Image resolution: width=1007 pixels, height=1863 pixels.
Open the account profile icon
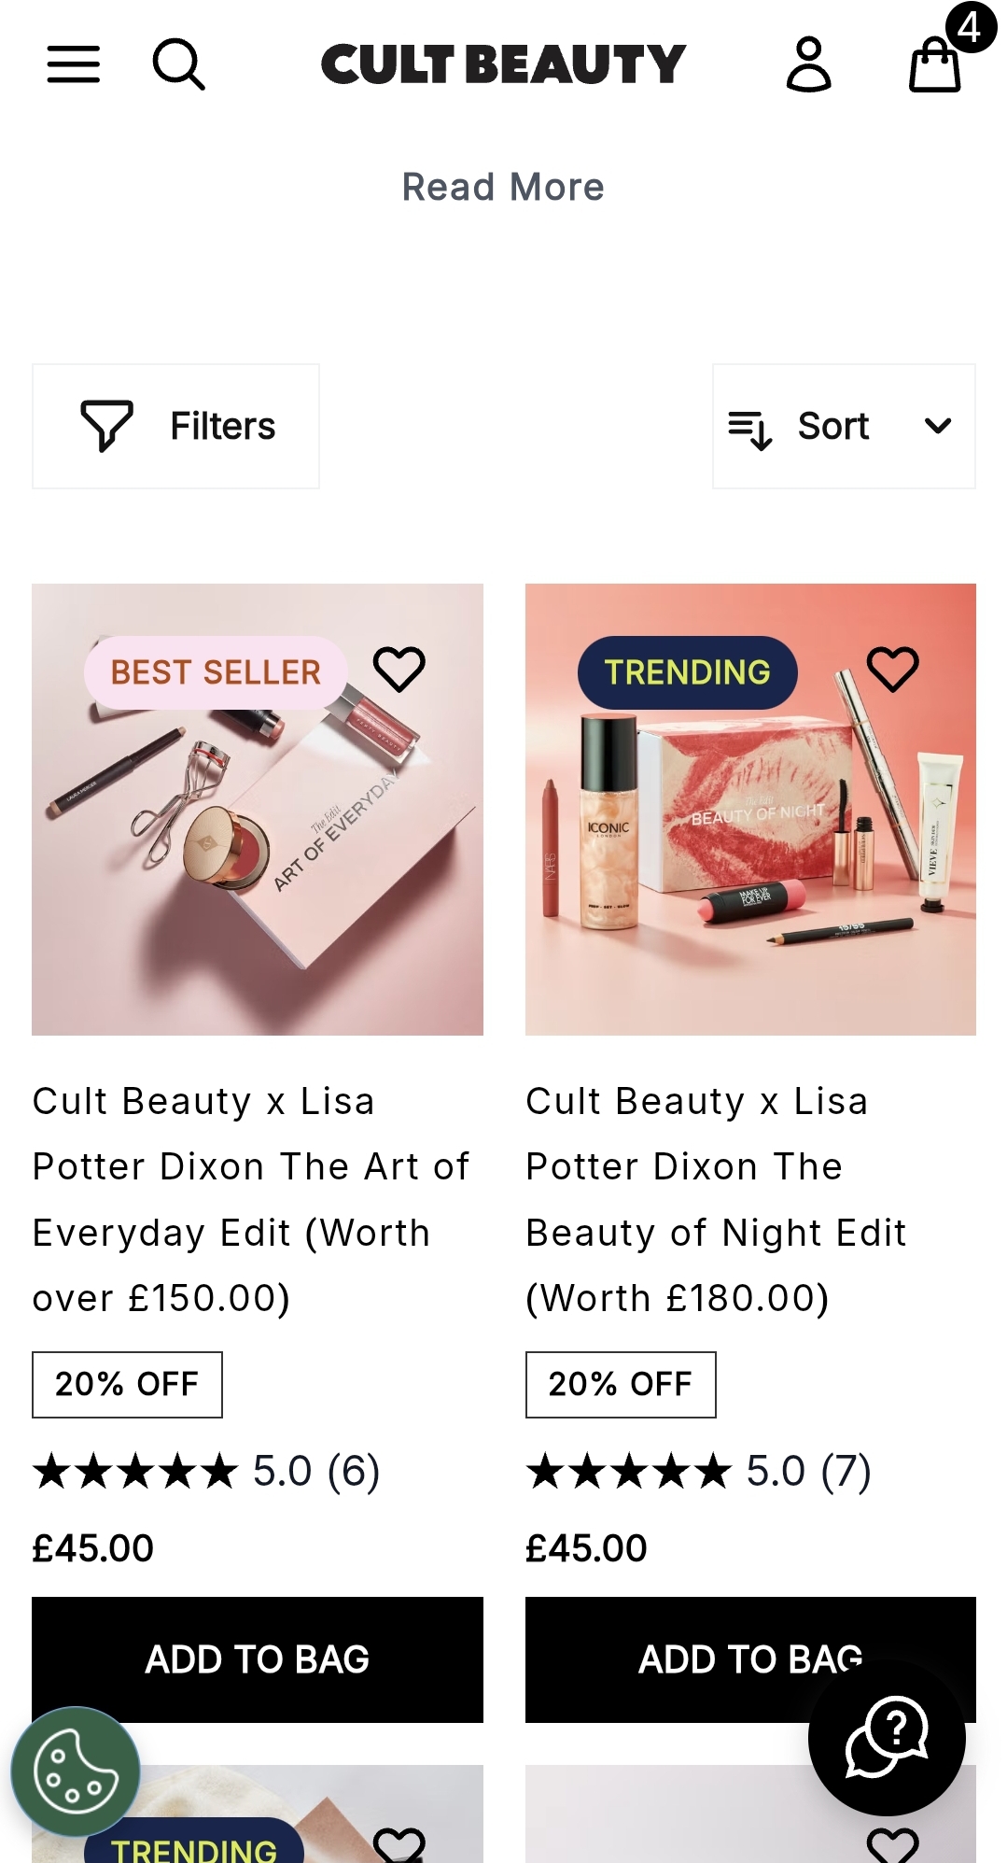pyautogui.click(x=808, y=64)
